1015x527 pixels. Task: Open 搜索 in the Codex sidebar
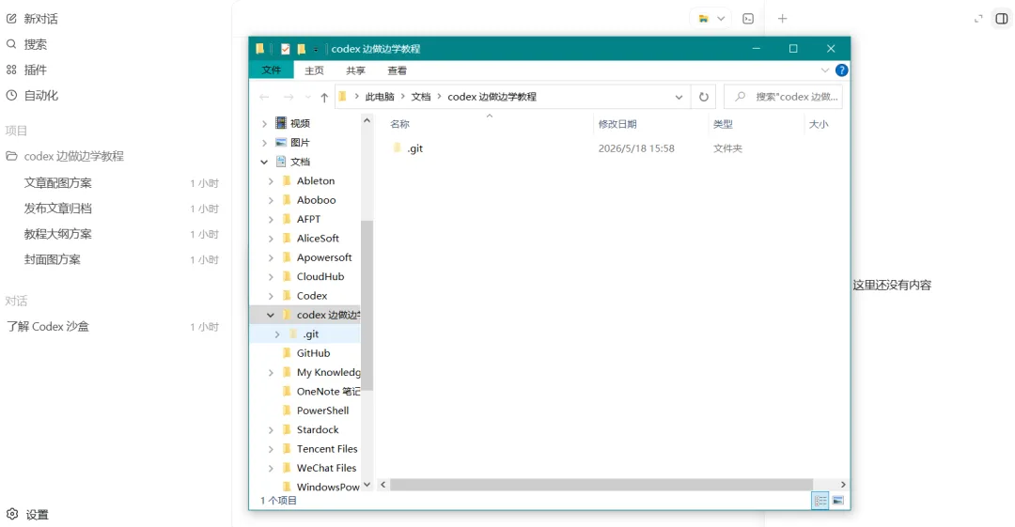coord(26,44)
